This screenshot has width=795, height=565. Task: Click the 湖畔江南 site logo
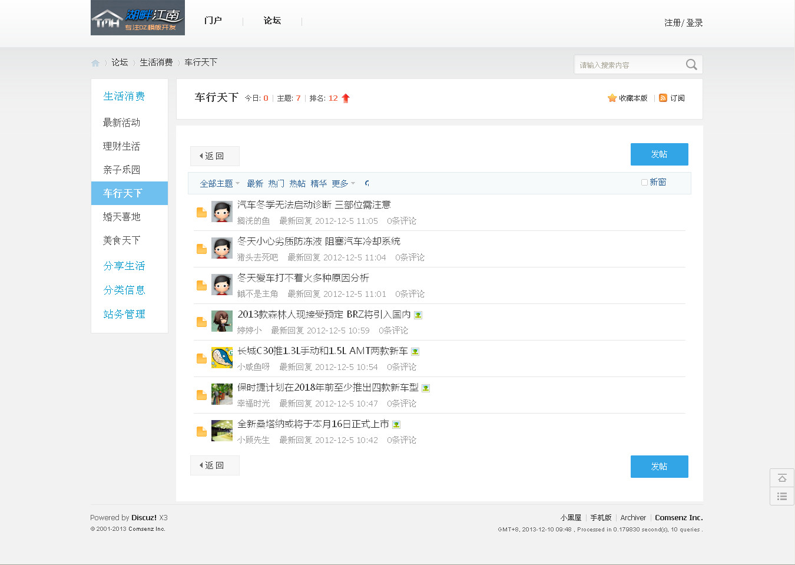138,18
